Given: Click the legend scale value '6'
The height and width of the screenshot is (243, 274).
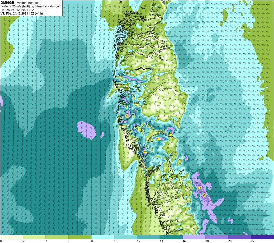Looking at the screenshot, I should [x=69, y=241].
